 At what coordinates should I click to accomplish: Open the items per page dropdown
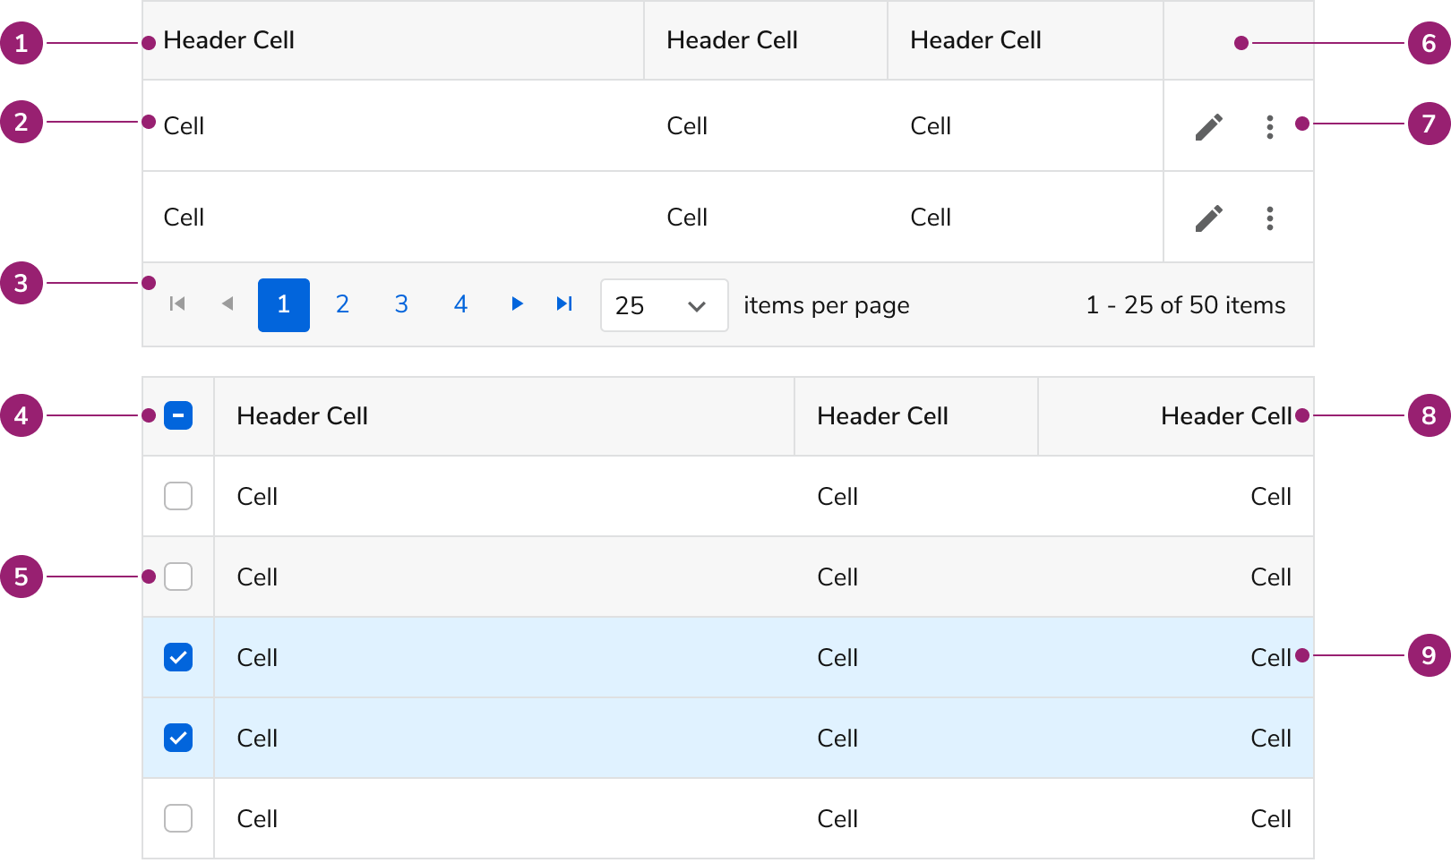664,305
